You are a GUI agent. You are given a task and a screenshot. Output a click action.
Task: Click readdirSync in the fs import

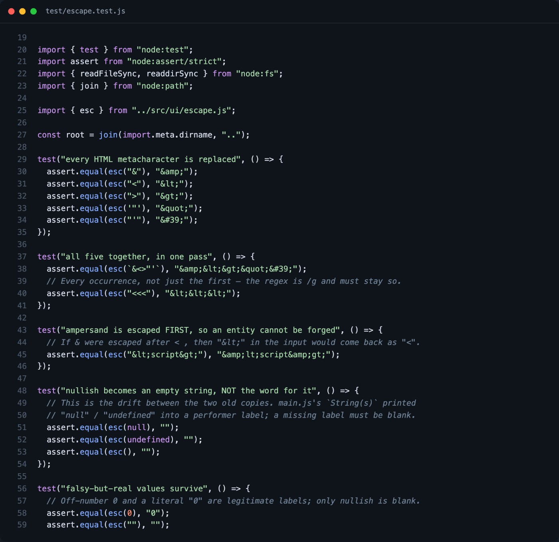(172, 74)
